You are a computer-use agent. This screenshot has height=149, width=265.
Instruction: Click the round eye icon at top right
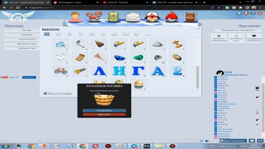[239, 13]
